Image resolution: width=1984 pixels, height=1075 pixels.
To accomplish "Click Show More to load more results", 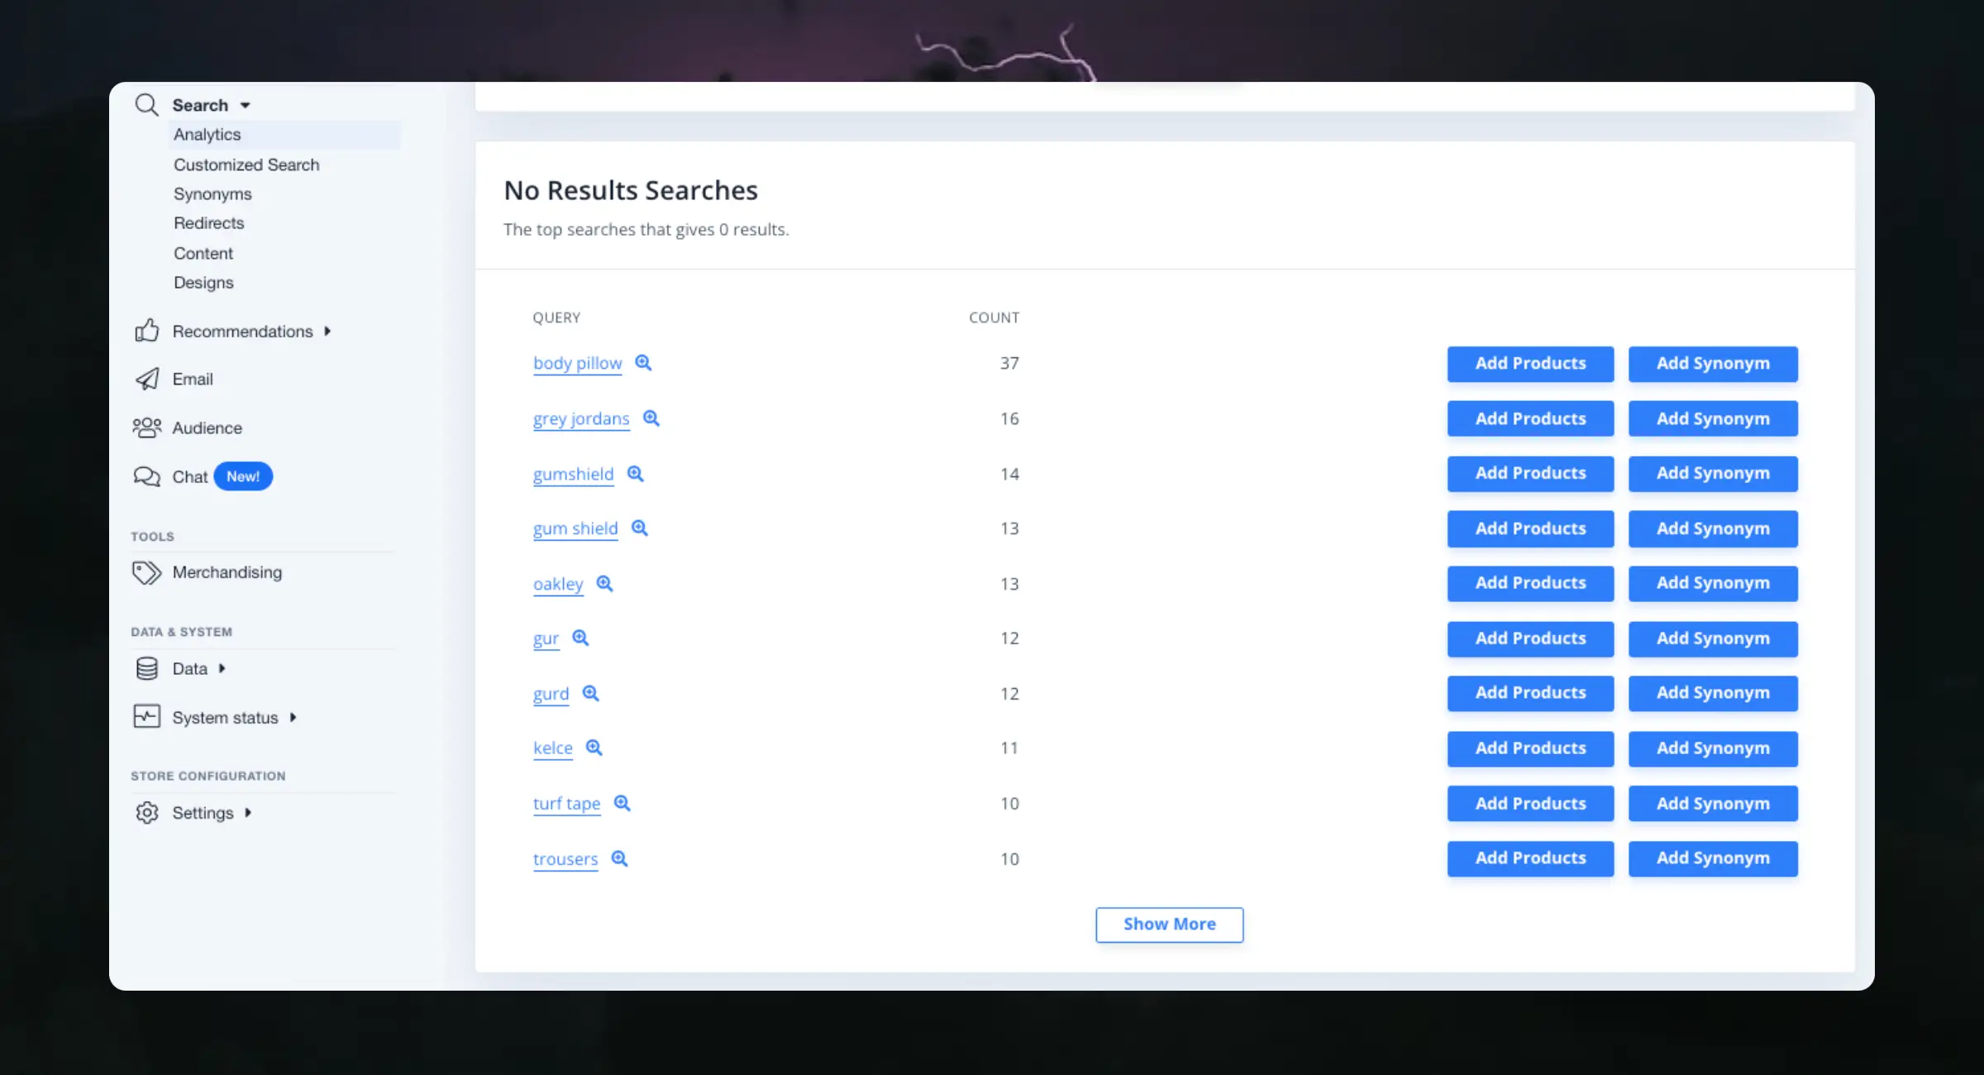I will coord(1169,924).
